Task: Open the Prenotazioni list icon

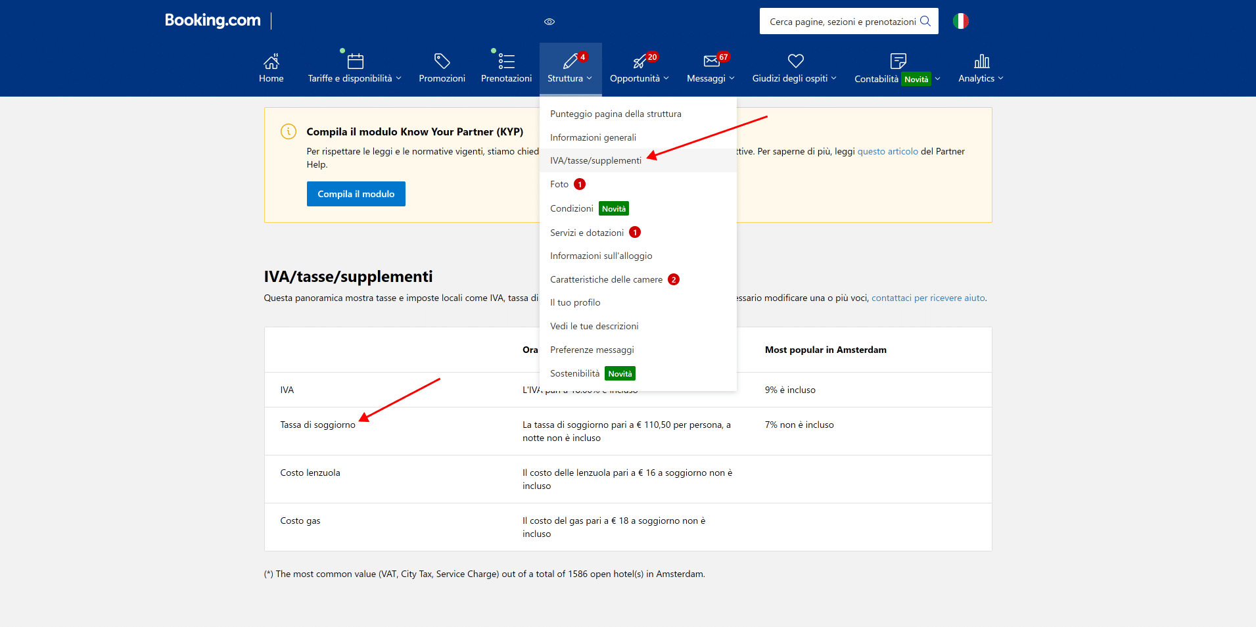Action: click(x=506, y=61)
